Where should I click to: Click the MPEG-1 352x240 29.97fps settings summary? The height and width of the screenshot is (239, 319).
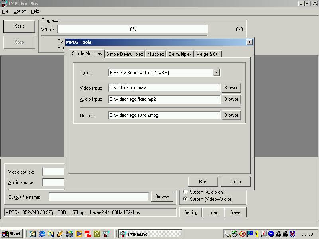pyautogui.click(x=90, y=212)
